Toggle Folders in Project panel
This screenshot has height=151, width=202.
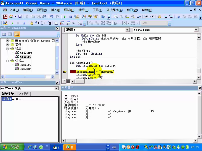click(x=17, y=34)
